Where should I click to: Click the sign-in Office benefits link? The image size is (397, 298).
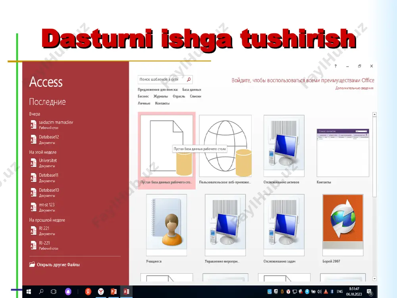click(x=303, y=80)
